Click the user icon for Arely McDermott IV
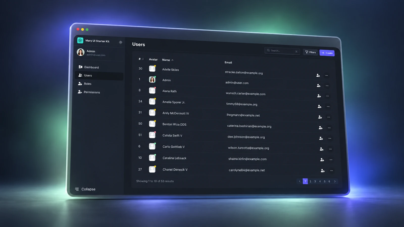Screen dimensions: 404x227 tap(320, 117)
